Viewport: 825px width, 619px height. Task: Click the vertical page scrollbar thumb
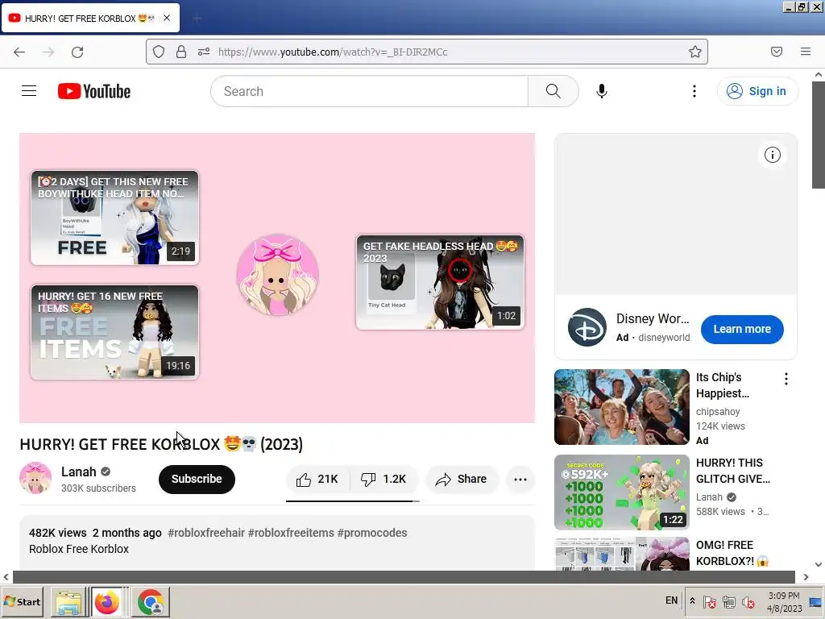point(819,135)
